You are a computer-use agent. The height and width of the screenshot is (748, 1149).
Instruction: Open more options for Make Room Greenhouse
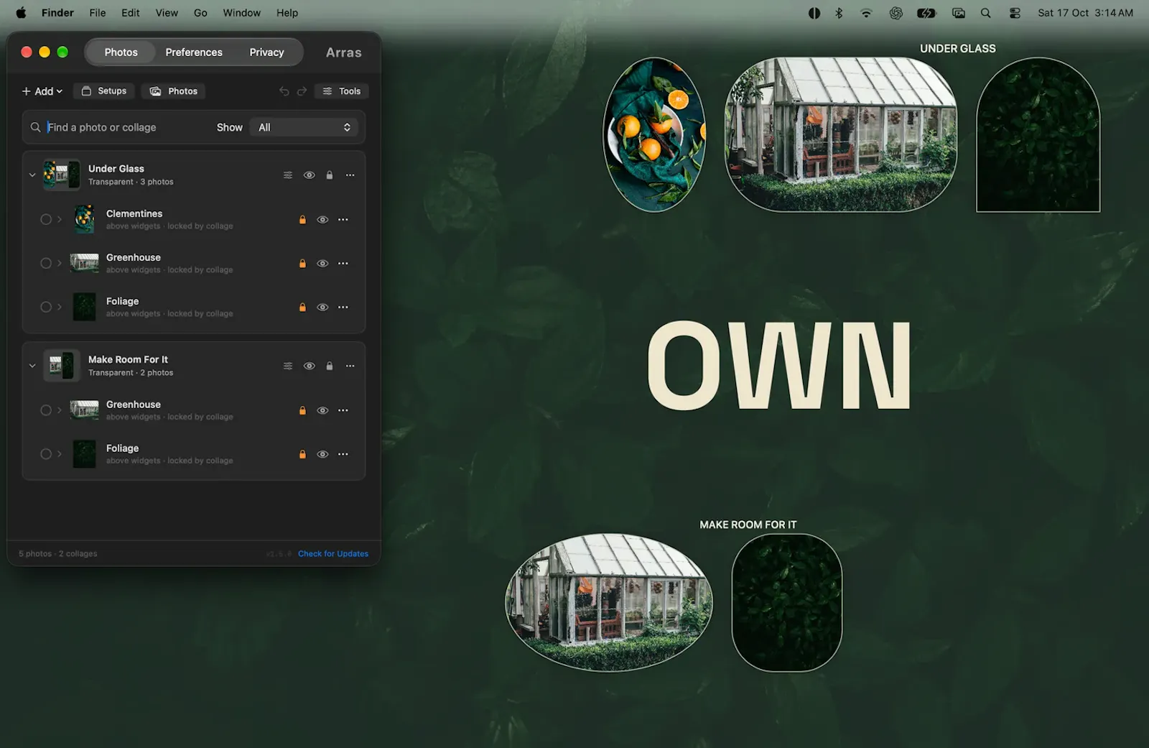pyautogui.click(x=343, y=410)
